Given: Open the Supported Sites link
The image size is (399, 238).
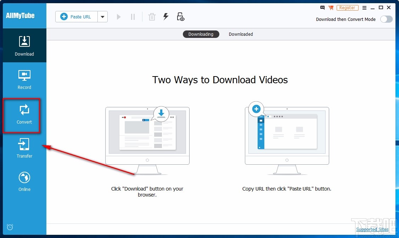Looking at the screenshot, I should pyautogui.click(x=372, y=229).
